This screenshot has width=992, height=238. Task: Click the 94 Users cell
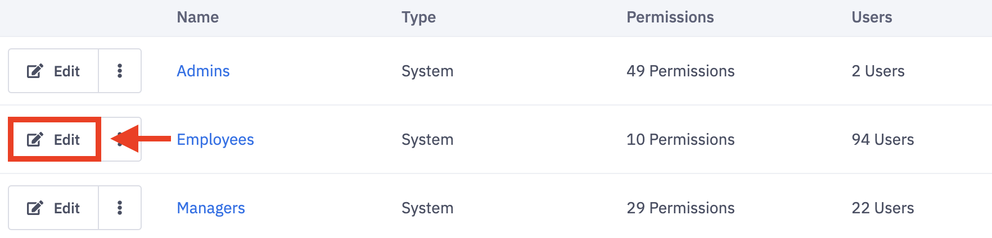pos(882,140)
